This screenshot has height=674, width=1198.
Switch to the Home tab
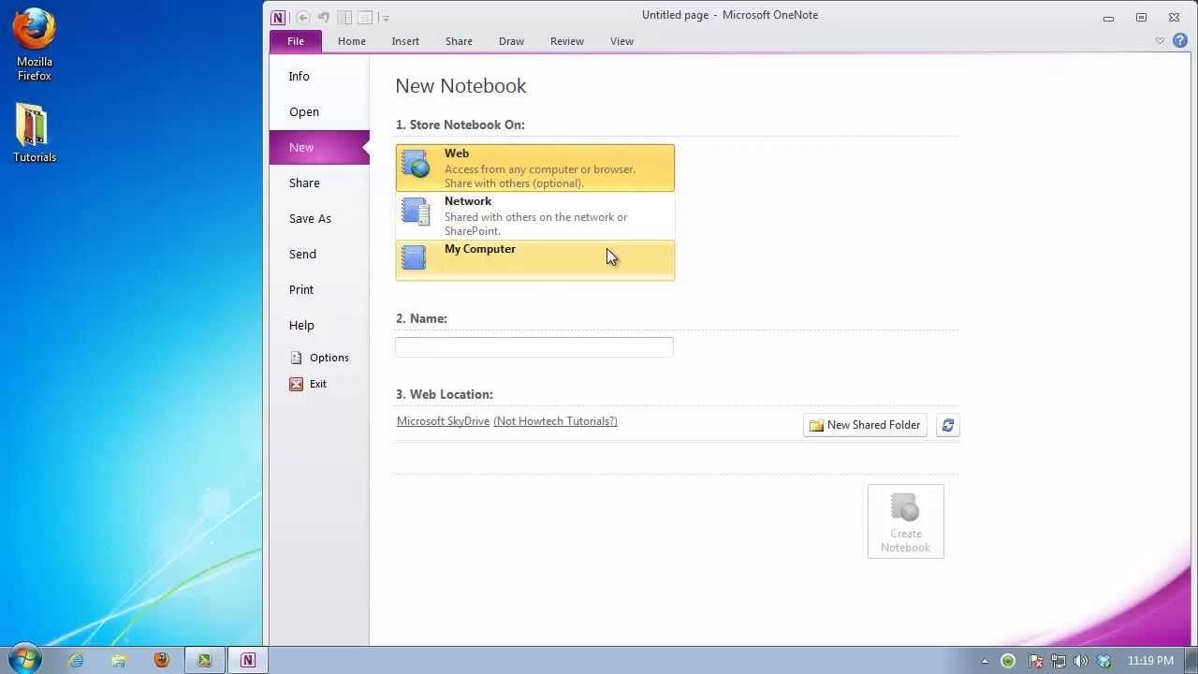(352, 41)
